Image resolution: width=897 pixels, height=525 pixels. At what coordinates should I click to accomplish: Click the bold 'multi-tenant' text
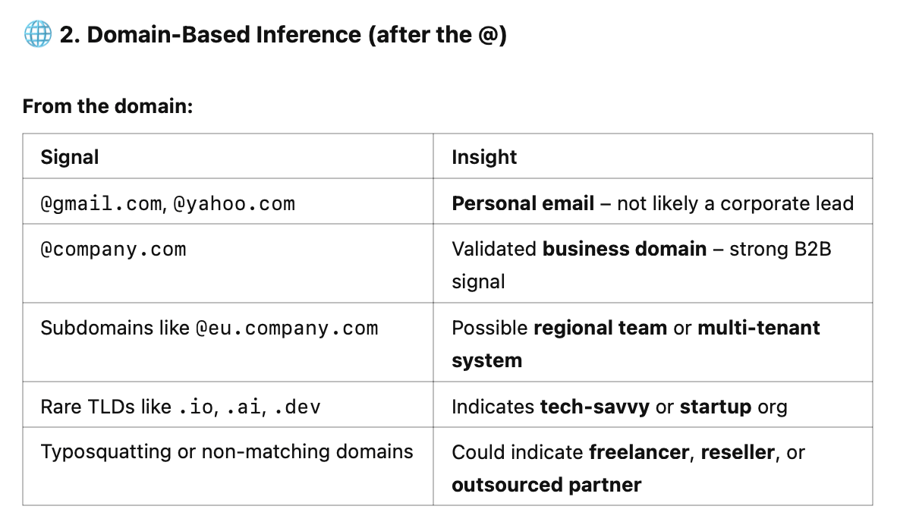click(x=759, y=329)
